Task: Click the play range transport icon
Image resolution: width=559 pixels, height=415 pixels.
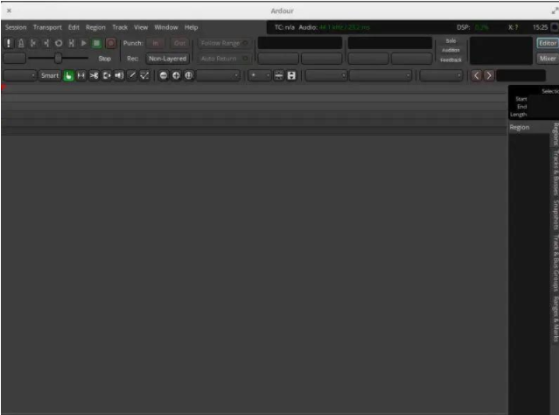Action: pos(72,43)
